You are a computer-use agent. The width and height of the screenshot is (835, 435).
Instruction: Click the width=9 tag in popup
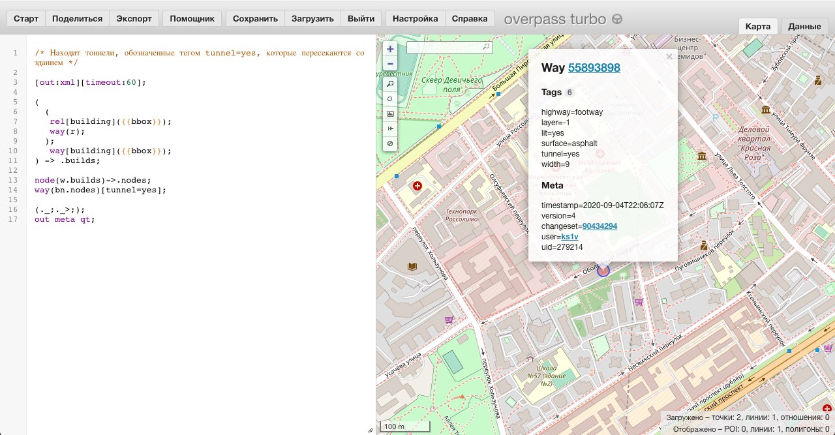[555, 164]
